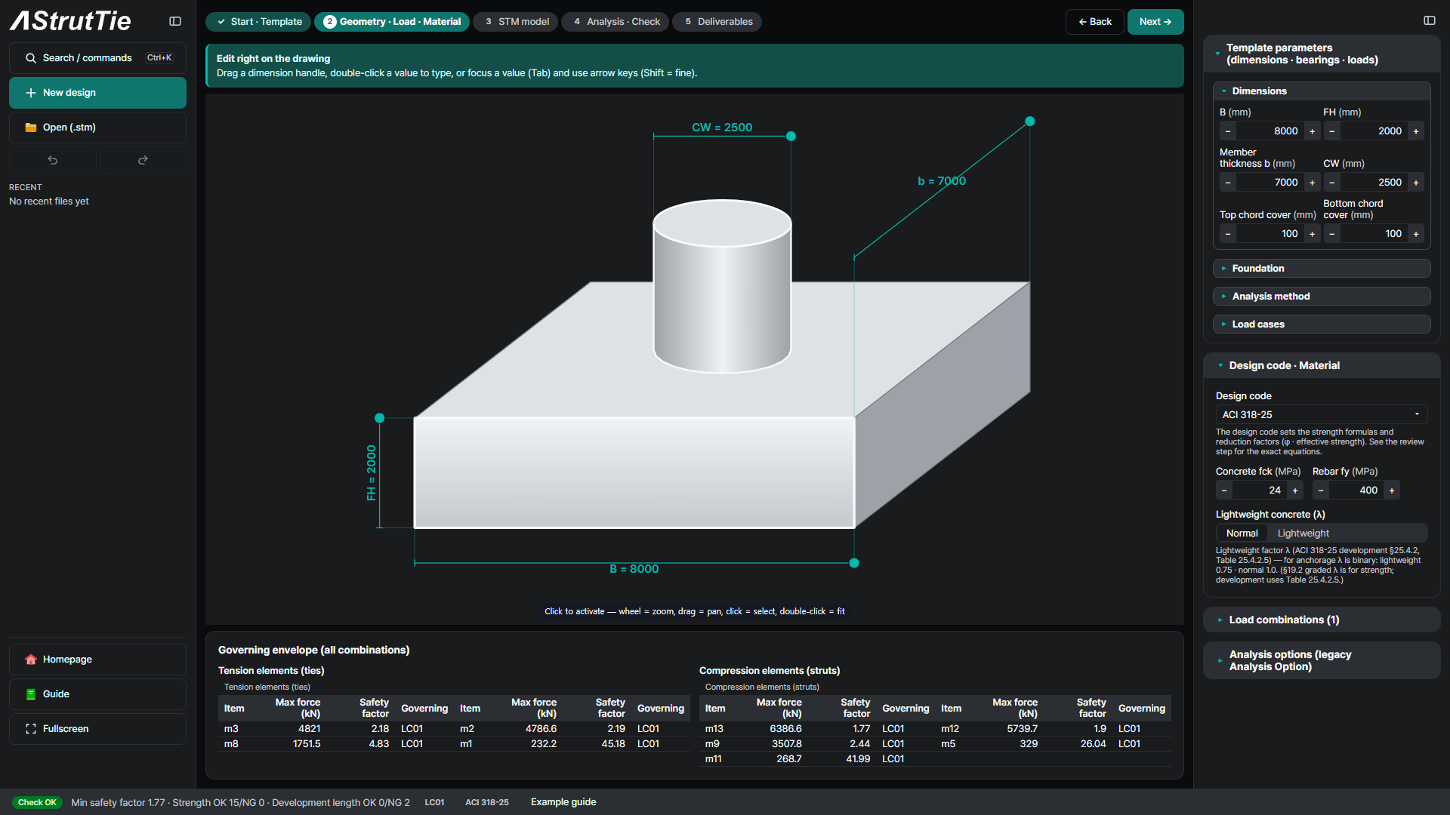Decrease Member thickness b value
Screen dimensions: 1450x815
1228,183
